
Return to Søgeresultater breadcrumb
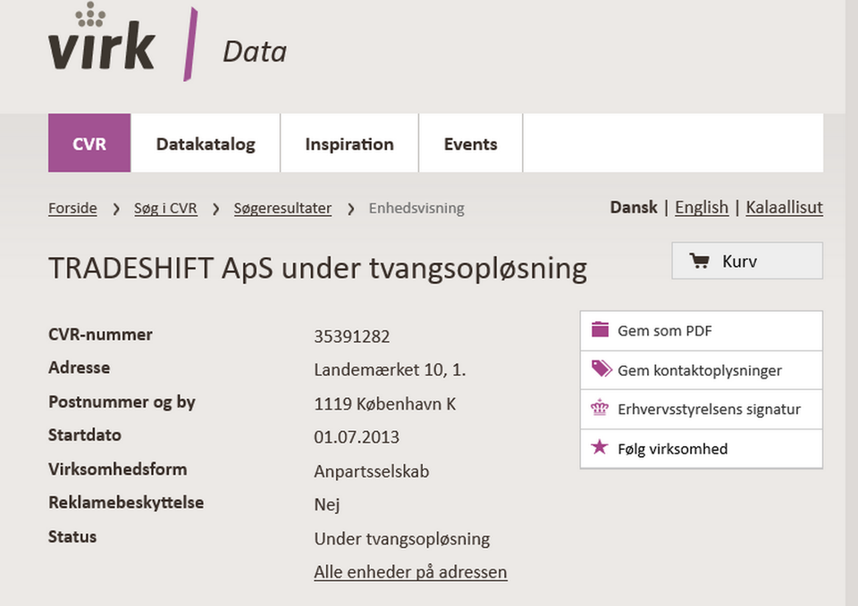282,208
